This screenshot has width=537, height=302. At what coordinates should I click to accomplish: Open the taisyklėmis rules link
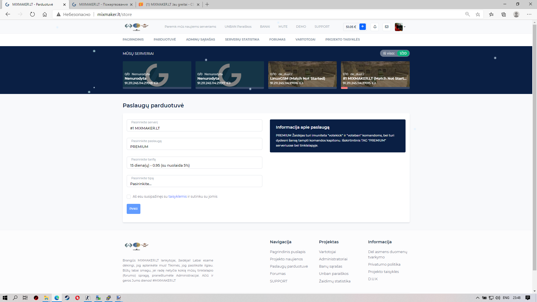click(178, 197)
